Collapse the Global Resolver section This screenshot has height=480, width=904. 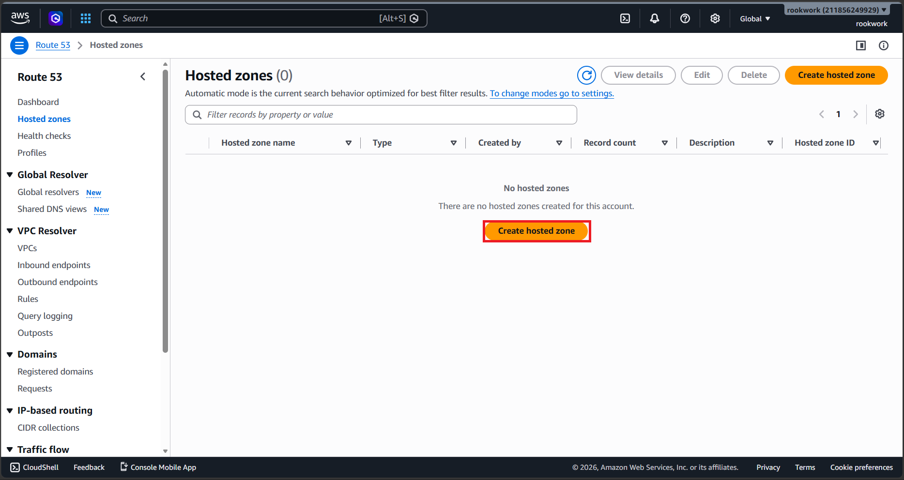point(10,175)
